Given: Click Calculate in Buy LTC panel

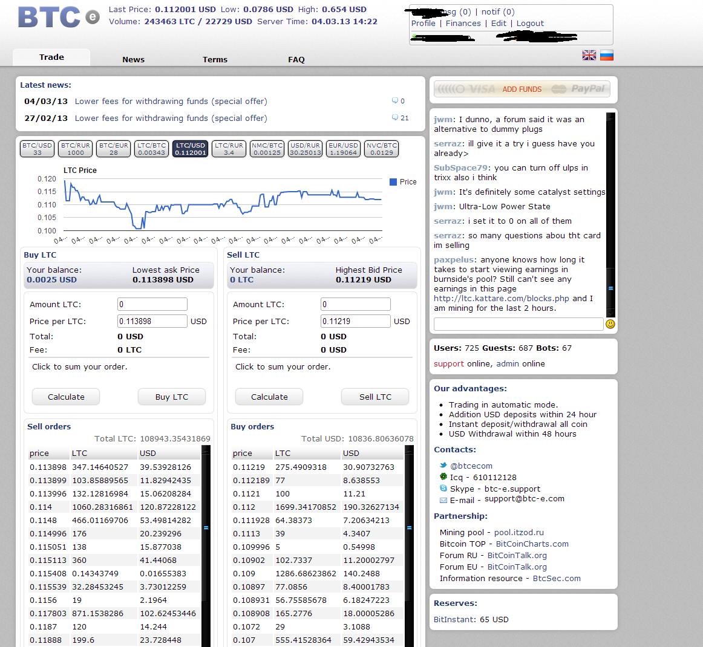Looking at the screenshot, I should click(66, 397).
